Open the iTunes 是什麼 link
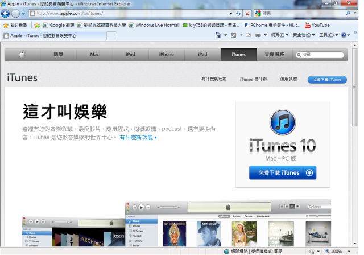This screenshot has width=364, height=255. click(253, 80)
